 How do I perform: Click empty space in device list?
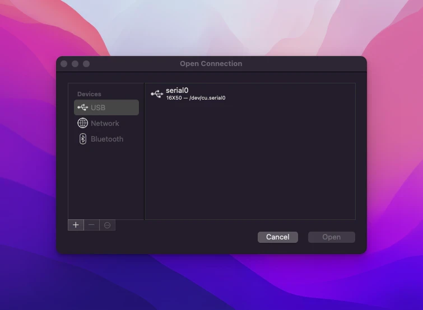tap(249, 162)
